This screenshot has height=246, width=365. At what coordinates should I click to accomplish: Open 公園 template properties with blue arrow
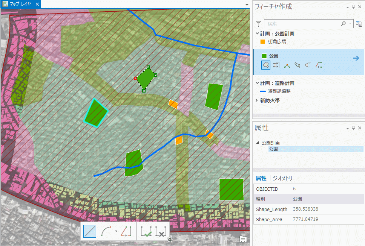click(x=356, y=58)
